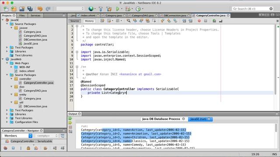Click the Open Project icon
Viewport: 280px width, 157px height.
tap(22, 9)
